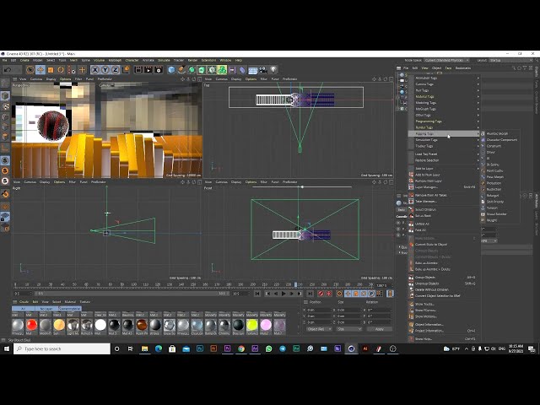Screen dimensions: 540x405
Task: Open Chrome from the taskbar
Action: [241, 348]
